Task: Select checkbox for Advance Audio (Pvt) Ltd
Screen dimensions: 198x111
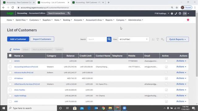Action: (x=10, y=73)
